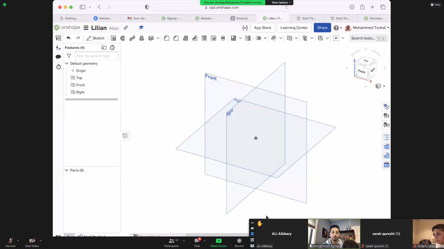
Task: Collapse the Parts (0) section
Action: click(67, 170)
